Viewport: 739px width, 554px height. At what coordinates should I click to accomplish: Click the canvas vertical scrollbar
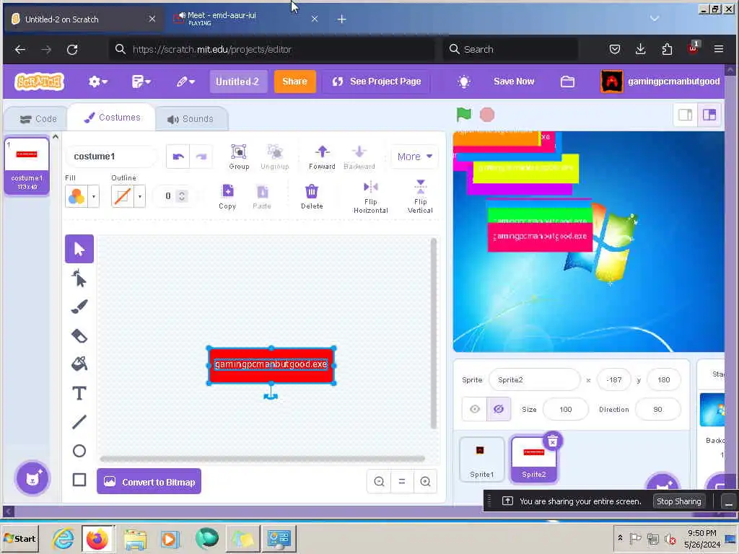point(433,333)
